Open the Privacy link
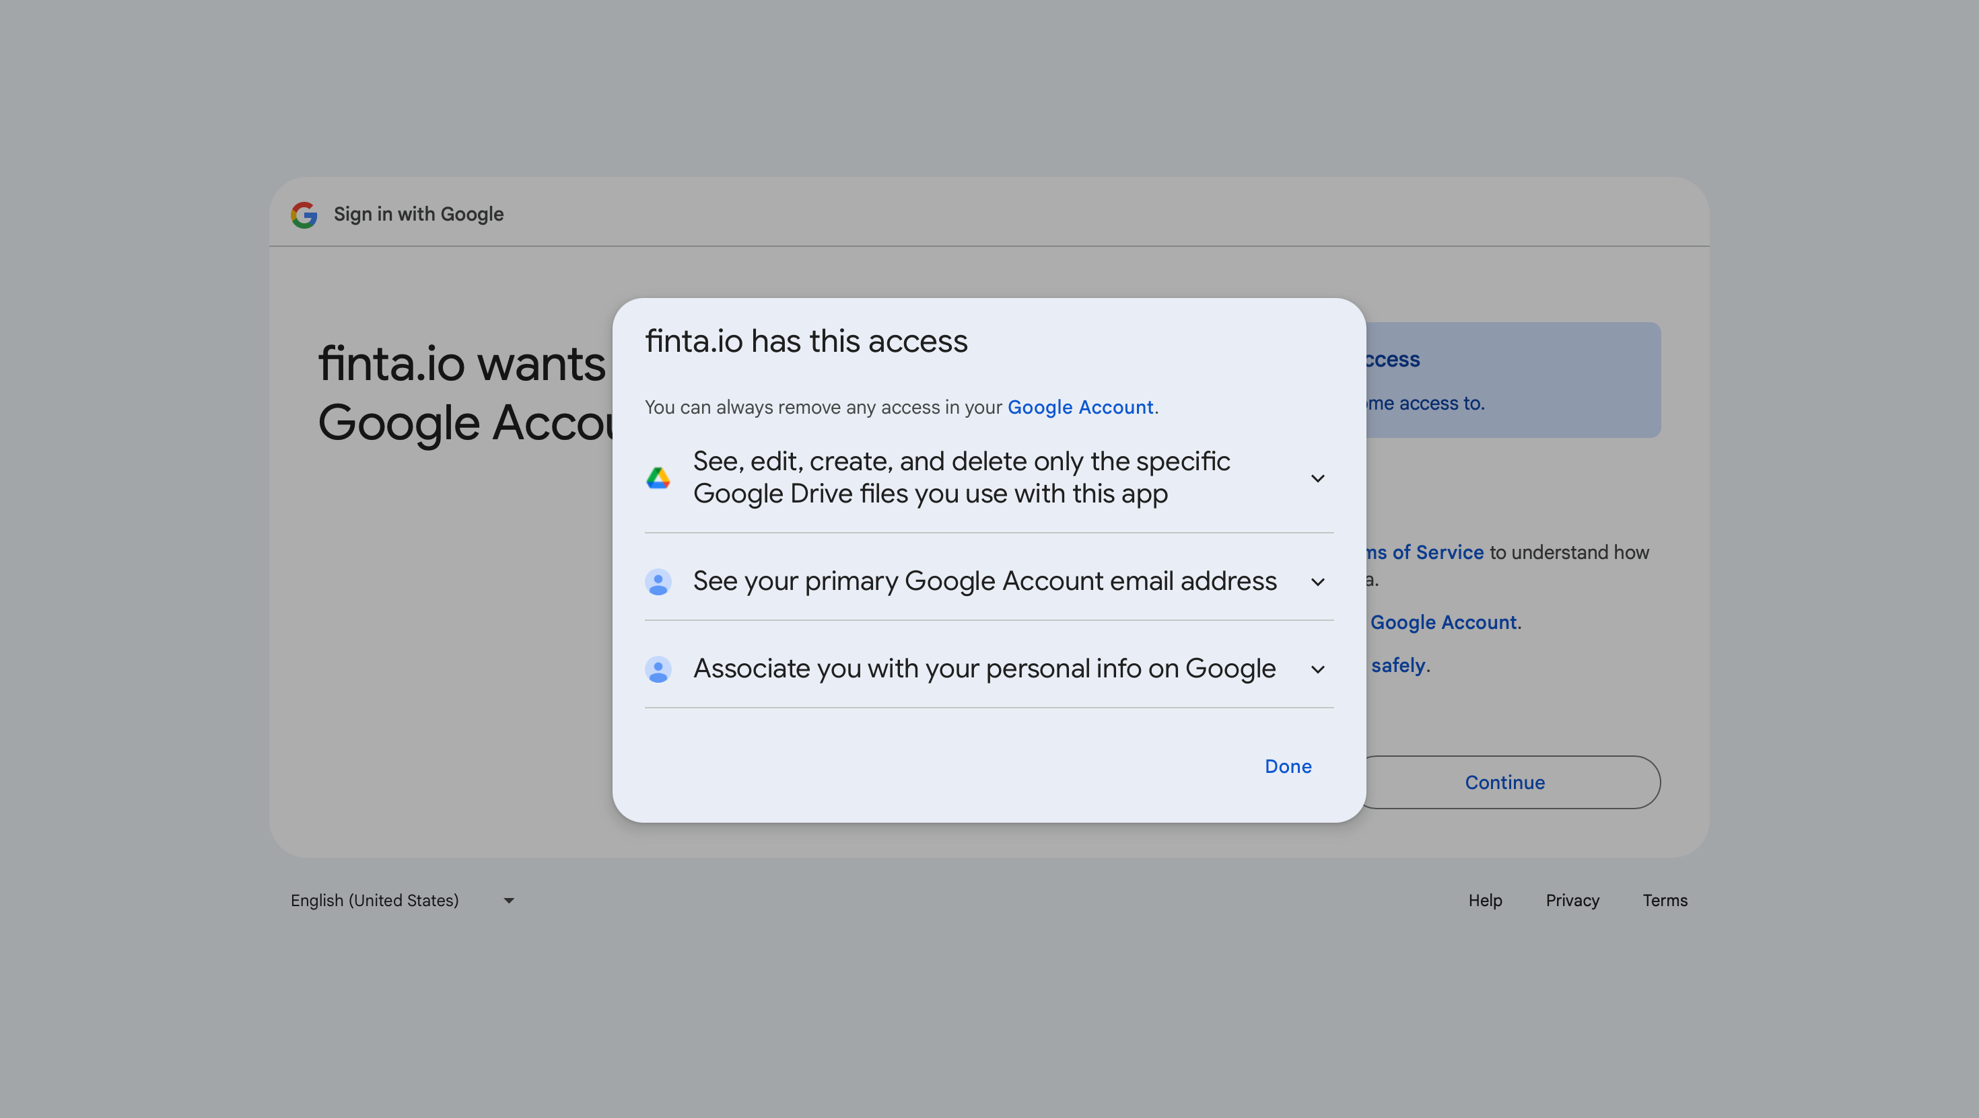Screen dimensions: 1979x1118 [x=1572, y=900]
